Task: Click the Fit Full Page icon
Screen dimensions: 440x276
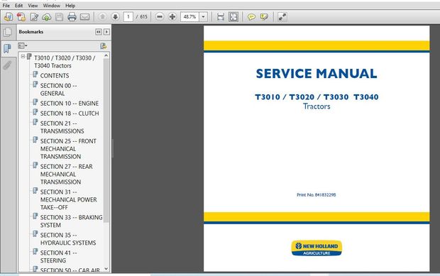Action: (233, 17)
